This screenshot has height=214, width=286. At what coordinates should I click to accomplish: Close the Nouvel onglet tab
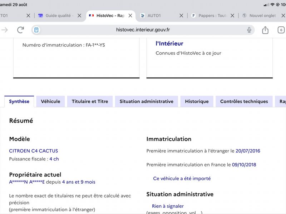coord(283,16)
